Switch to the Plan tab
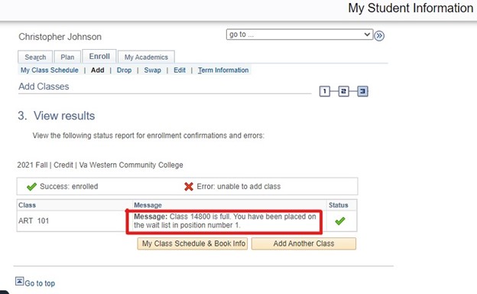This screenshot has height=294, width=477. click(67, 57)
